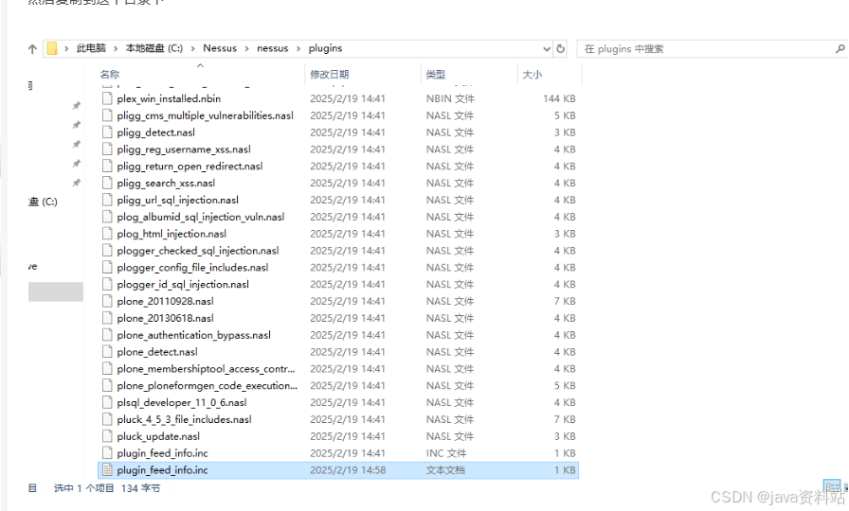Open address bar history dropdown
Viewport: 849px width, 511px height.
coord(547,48)
